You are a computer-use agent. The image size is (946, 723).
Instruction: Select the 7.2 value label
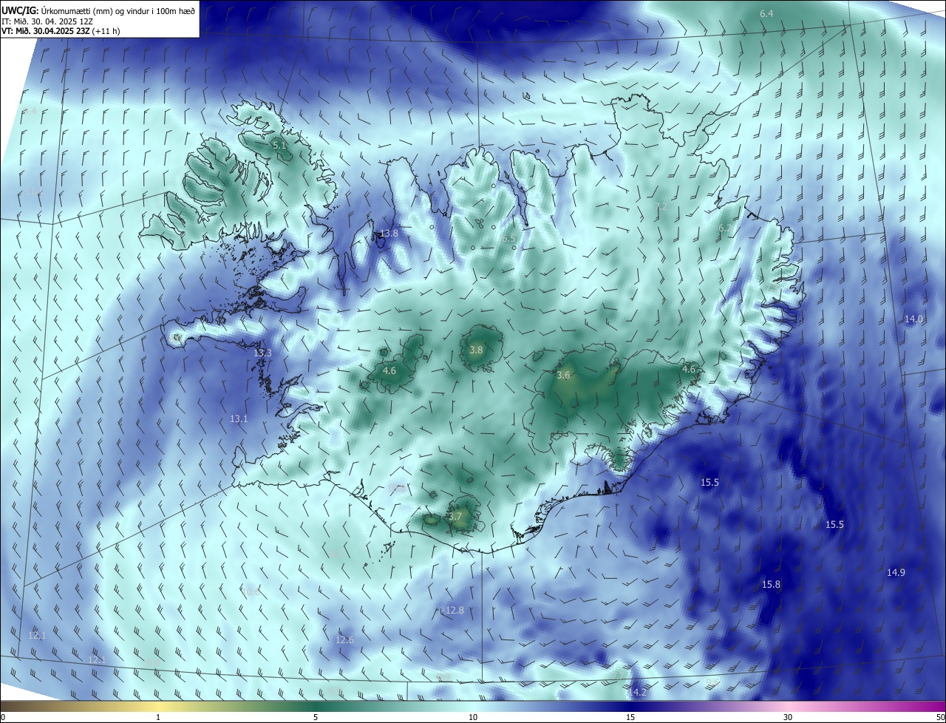661,206
